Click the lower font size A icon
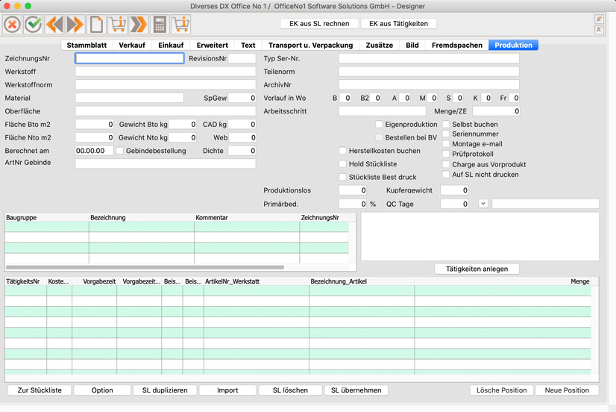This screenshot has width=616, height=412. click(x=599, y=30)
